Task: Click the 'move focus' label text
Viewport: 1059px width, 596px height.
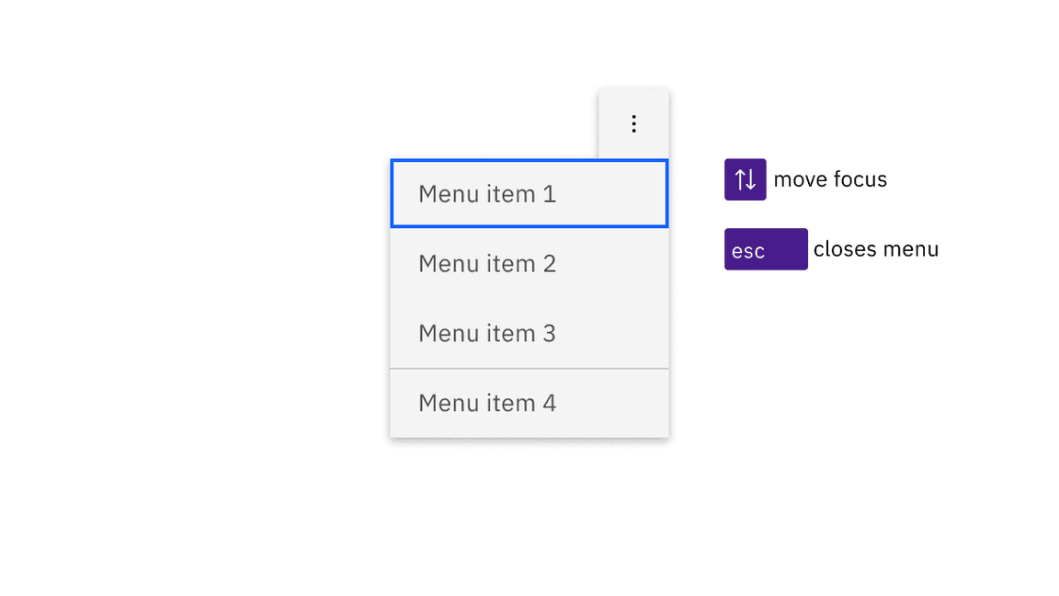Action: [x=830, y=179]
